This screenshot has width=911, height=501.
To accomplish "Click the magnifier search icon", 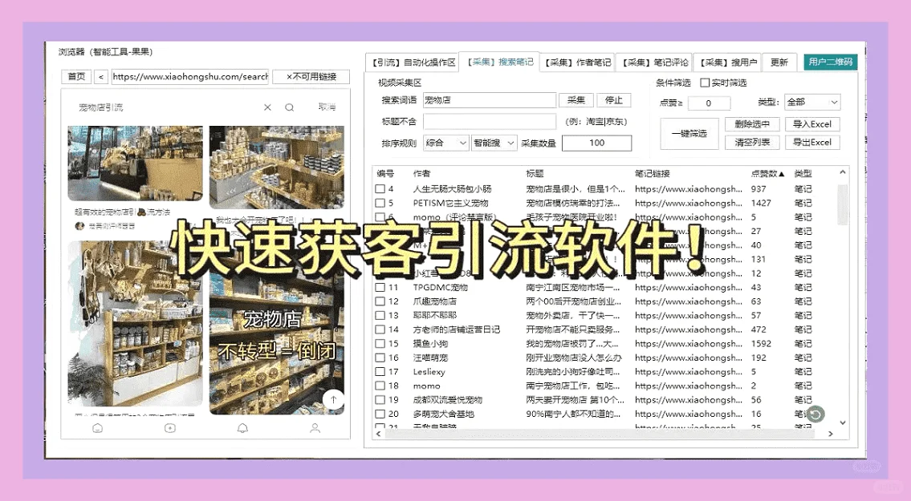I will coord(289,107).
